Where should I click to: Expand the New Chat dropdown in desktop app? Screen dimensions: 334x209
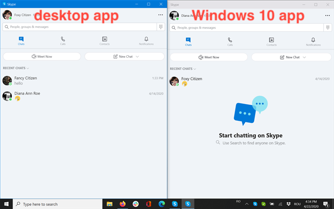pyautogui.click(x=138, y=57)
